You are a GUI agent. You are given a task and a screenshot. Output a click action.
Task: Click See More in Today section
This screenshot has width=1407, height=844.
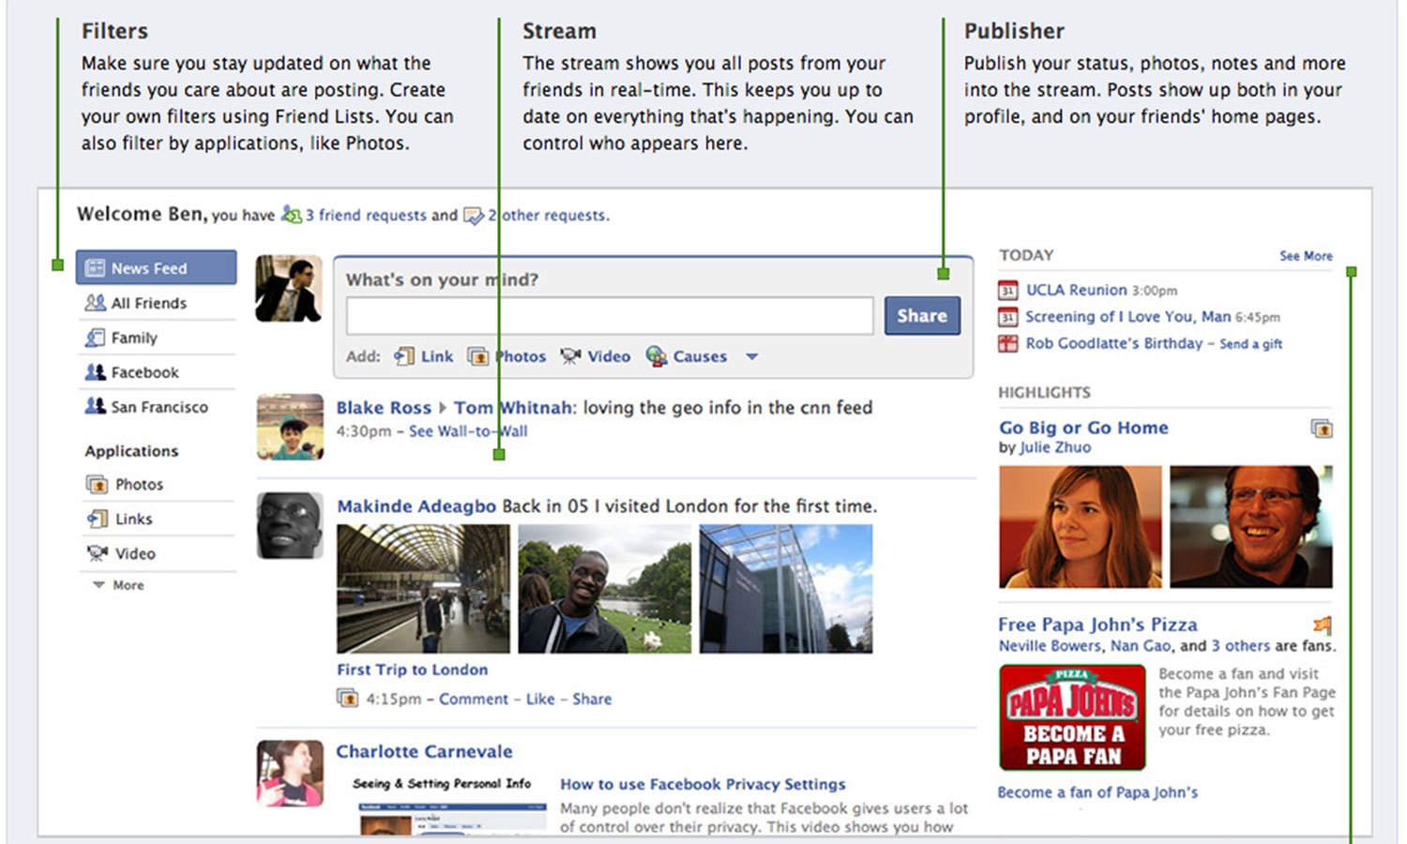[x=1306, y=256]
